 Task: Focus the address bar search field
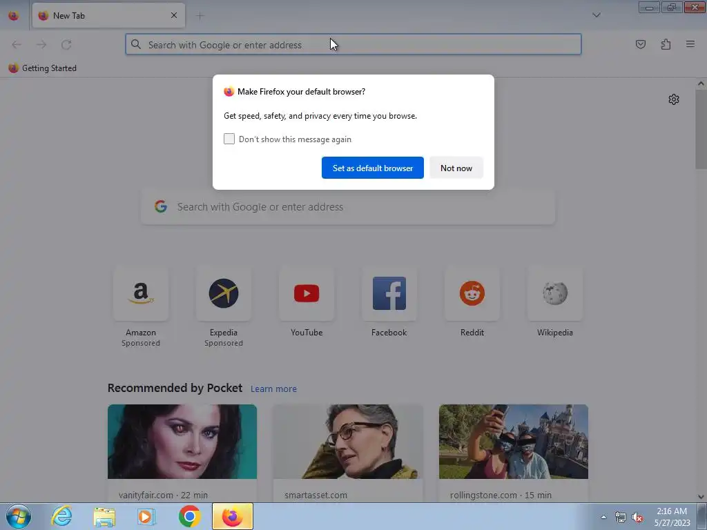[353, 44]
